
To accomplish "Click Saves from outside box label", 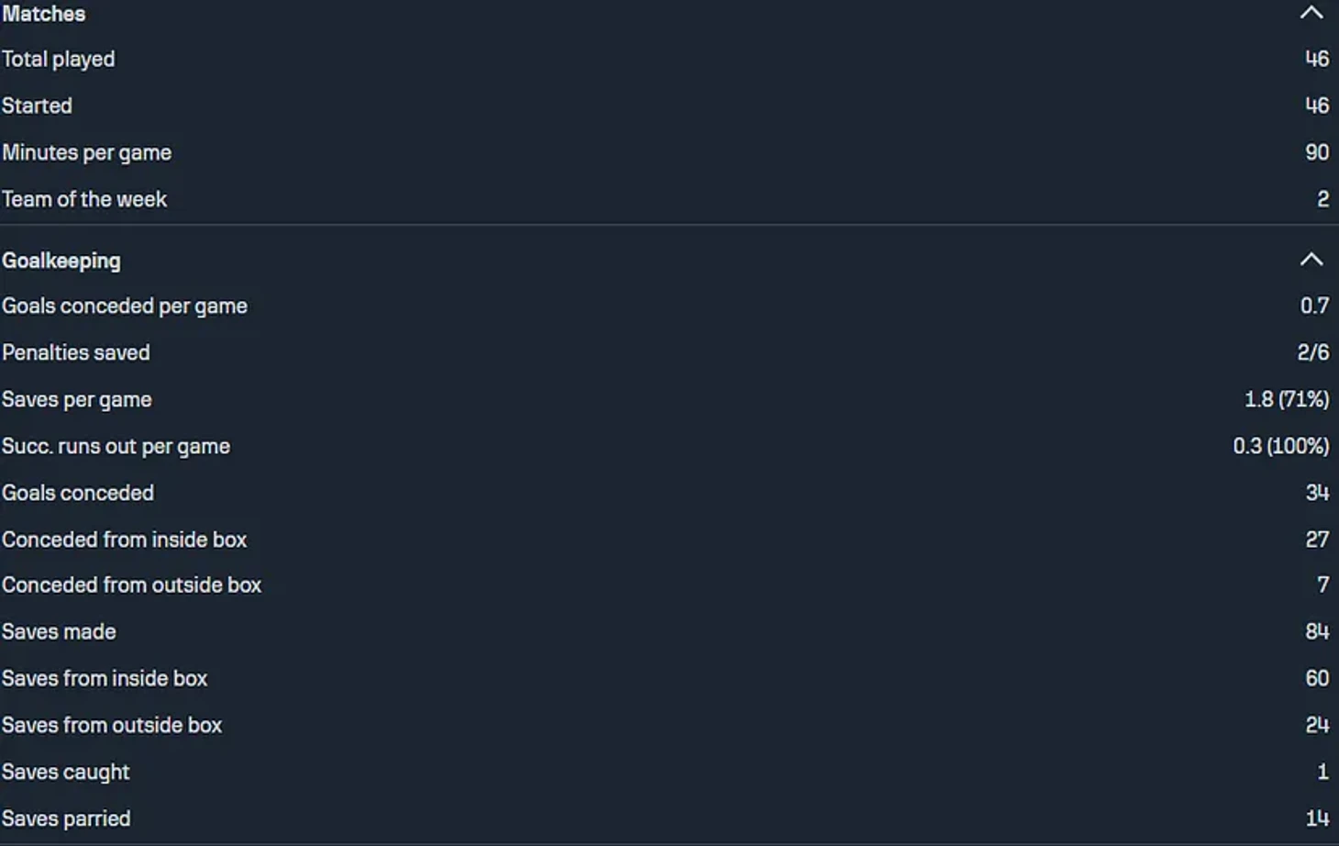I will [112, 725].
